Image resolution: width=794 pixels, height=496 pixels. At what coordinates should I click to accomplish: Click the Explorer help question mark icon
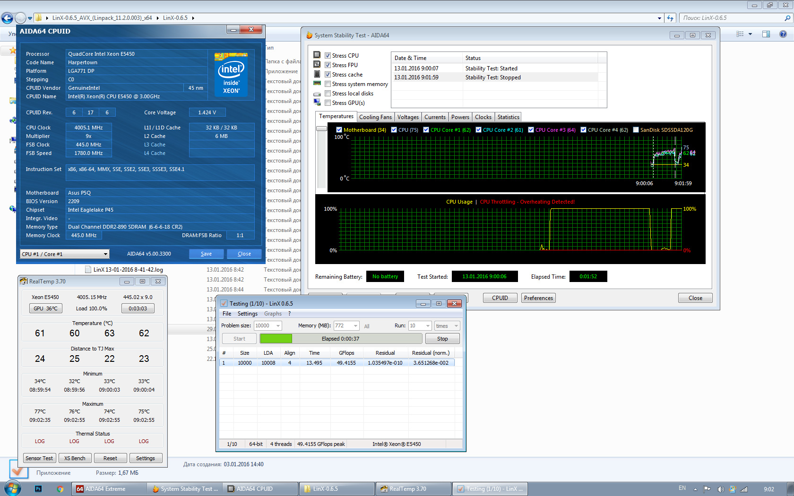[783, 34]
